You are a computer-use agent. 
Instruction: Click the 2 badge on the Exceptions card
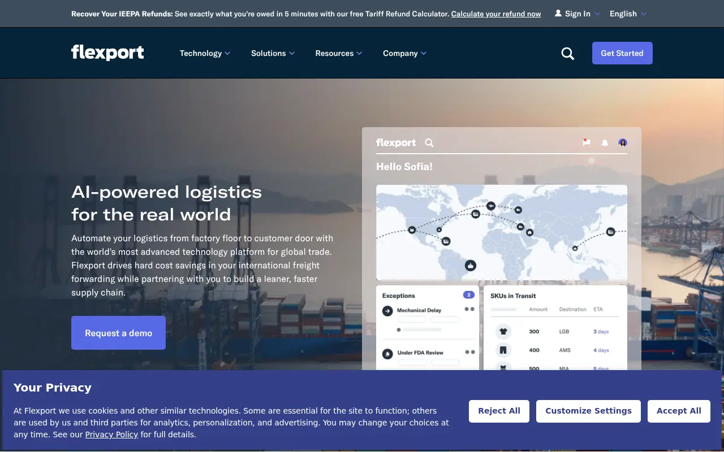click(x=468, y=294)
